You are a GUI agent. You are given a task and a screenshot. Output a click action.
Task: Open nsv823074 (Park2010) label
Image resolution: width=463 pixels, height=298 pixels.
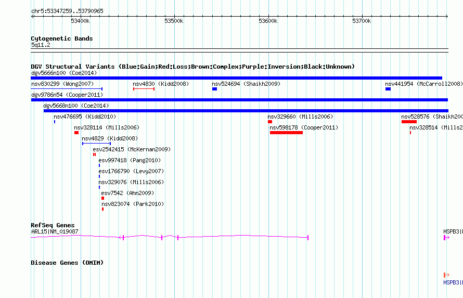click(133, 204)
